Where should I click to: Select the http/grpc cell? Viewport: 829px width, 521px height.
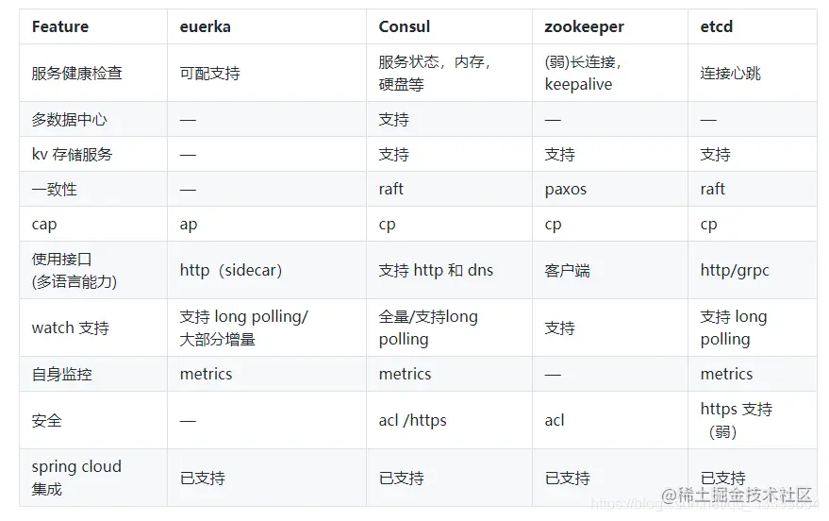pyautogui.click(x=735, y=270)
